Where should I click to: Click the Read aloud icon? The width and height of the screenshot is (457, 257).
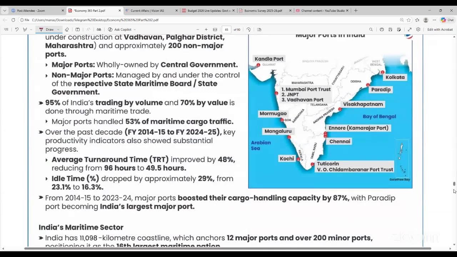88,30
